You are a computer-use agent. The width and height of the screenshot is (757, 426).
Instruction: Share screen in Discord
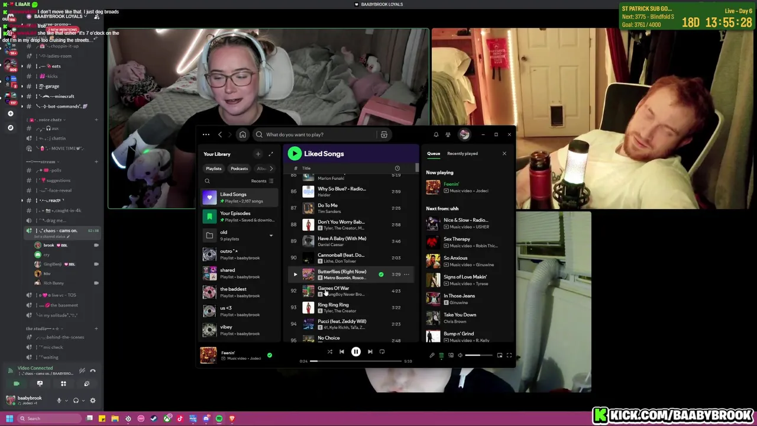pyautogui.click(x=40, y=383)
